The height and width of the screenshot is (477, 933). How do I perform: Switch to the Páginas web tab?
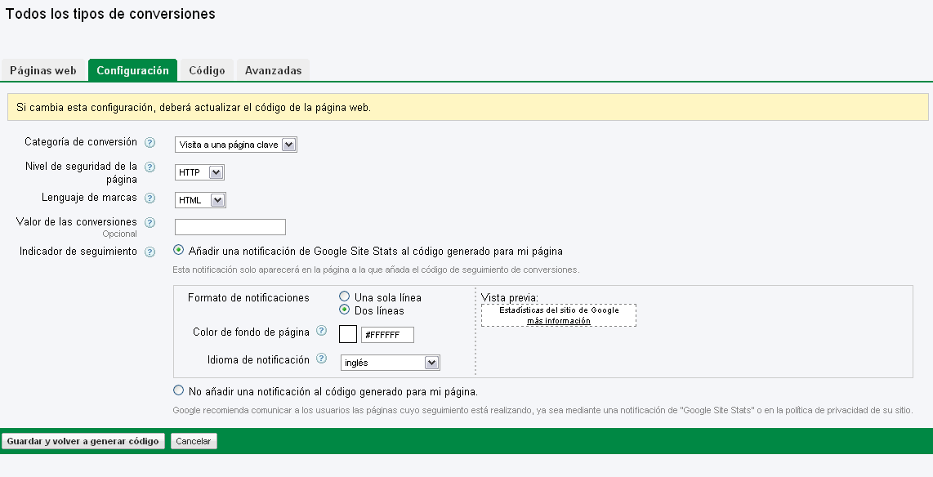(x=43, y=70)
